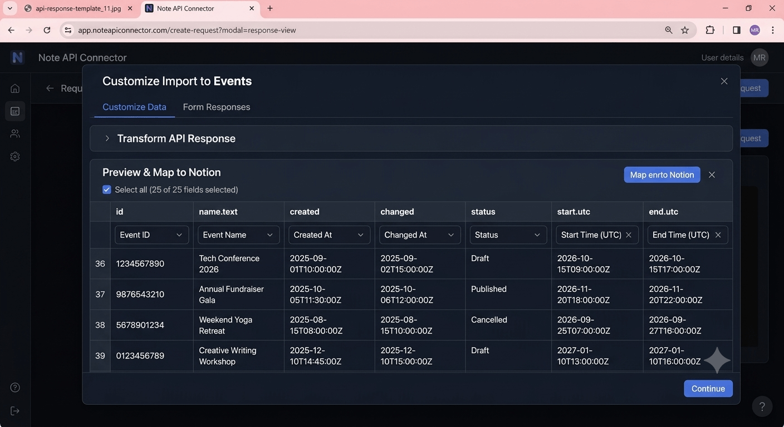The width and height of the screenshot is (784, 427).
Task: Click the Continue button
Action: tap(708, 389)
